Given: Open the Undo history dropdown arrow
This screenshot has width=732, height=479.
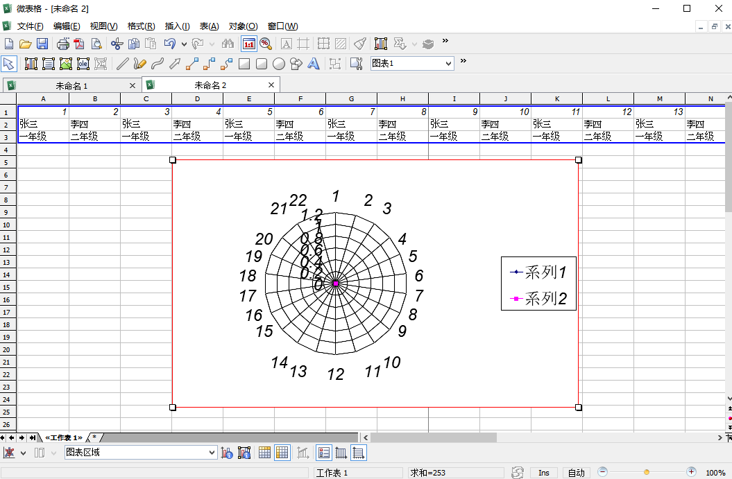Looking at the screenshot, I should (184, 44).
